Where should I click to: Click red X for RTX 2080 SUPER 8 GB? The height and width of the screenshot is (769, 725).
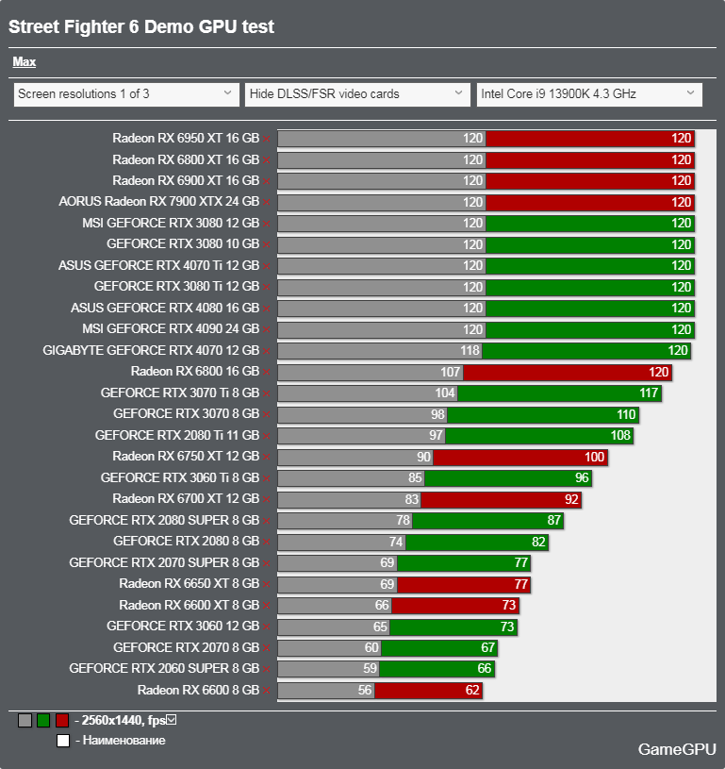pyautogui.click(x=266, y=520)
